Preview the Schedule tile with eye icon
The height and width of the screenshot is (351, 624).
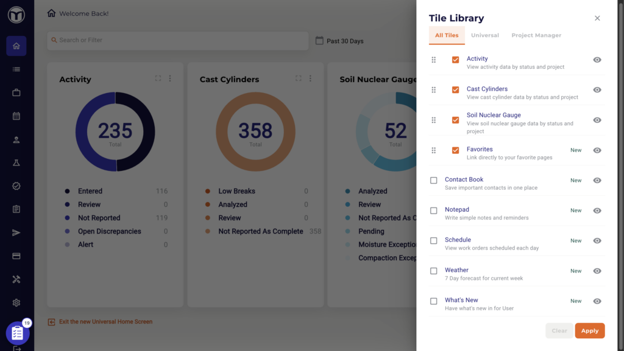[x=597, y=241]
